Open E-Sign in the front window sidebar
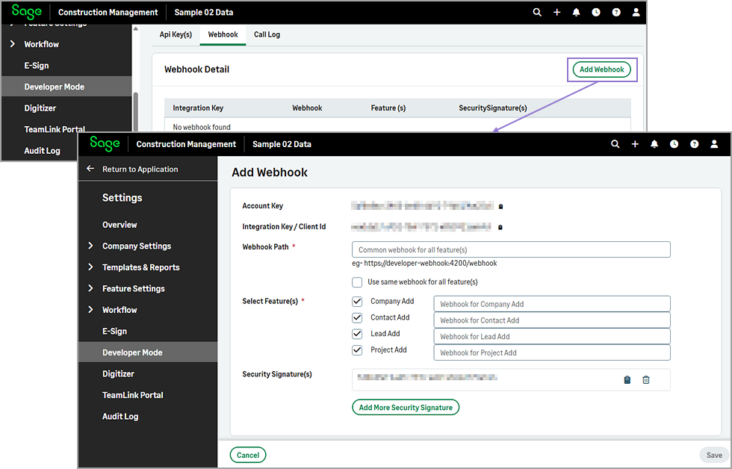Image resolution: width=732 pixels, height=469 pixels. click(x=115, y=331)
